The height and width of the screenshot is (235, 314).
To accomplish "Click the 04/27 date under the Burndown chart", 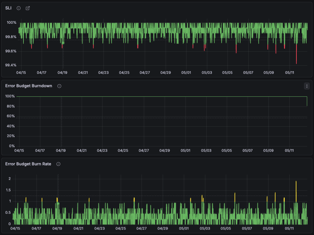I will tap(144, 150).
